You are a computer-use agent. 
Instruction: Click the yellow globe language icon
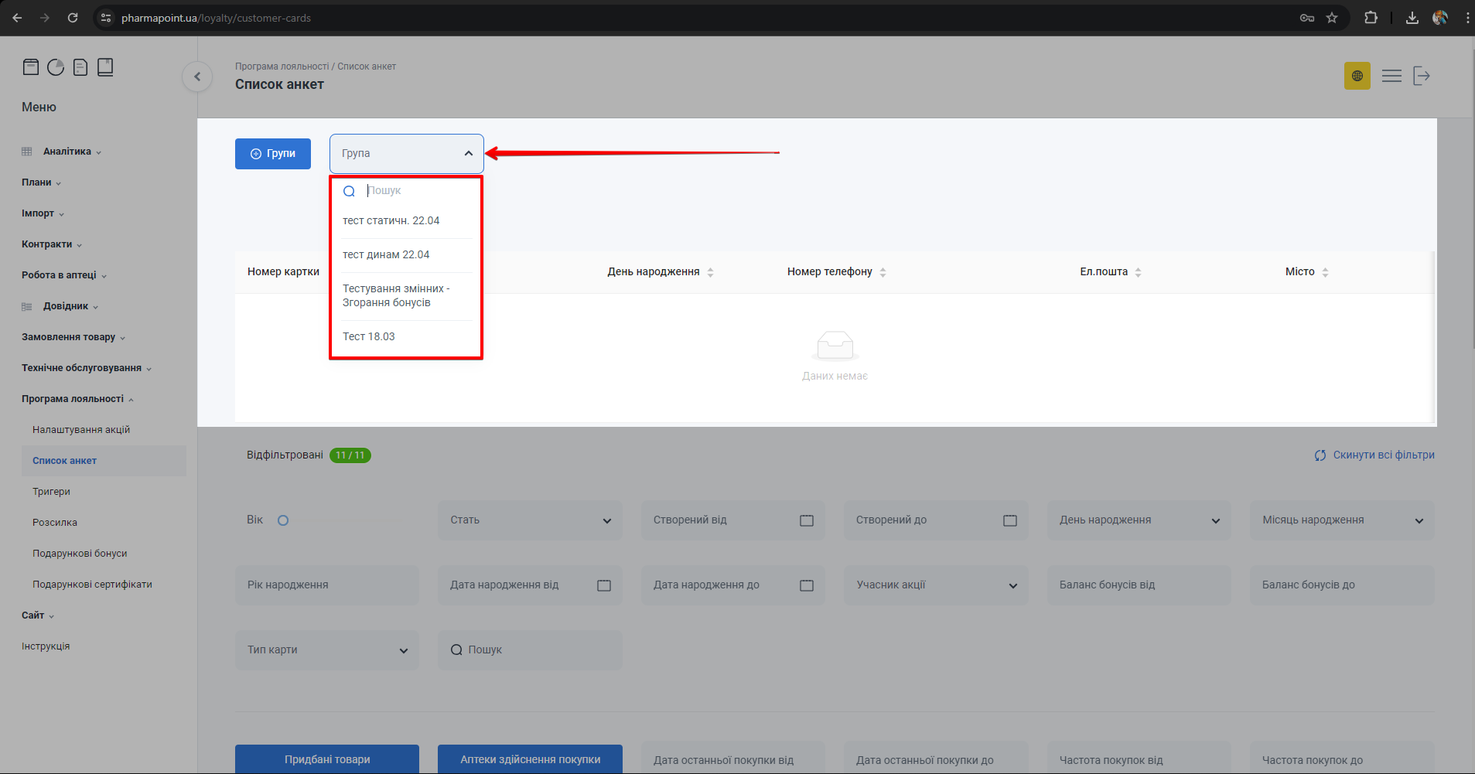1357,76
